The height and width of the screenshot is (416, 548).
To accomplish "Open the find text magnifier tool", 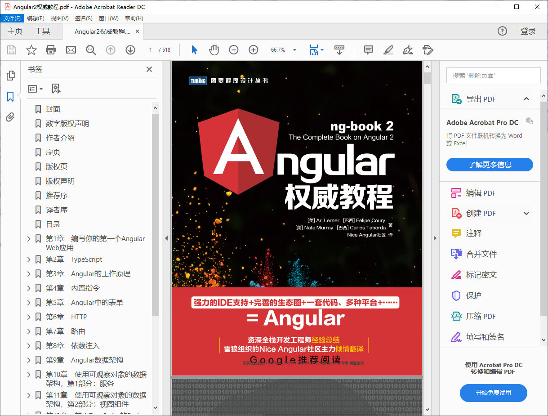I will 91,50.
